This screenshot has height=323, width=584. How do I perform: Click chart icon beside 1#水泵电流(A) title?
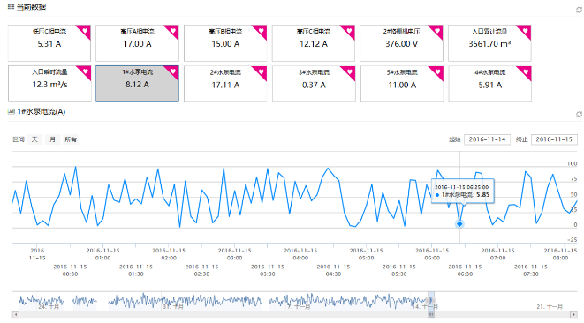tap(11, 111)
